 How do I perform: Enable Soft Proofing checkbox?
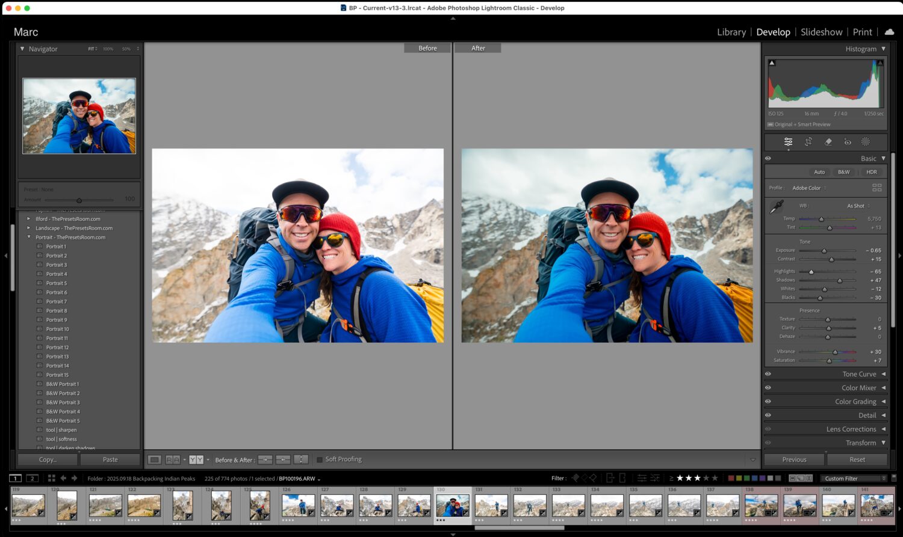coord(320,459)
